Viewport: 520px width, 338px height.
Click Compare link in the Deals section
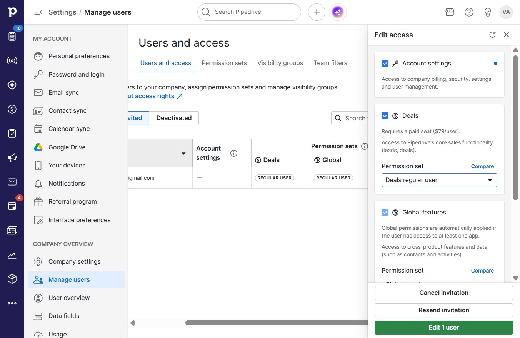(482, 166)
